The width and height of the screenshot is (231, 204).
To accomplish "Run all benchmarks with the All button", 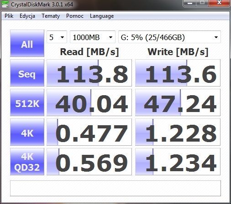I will click(27, 43).
